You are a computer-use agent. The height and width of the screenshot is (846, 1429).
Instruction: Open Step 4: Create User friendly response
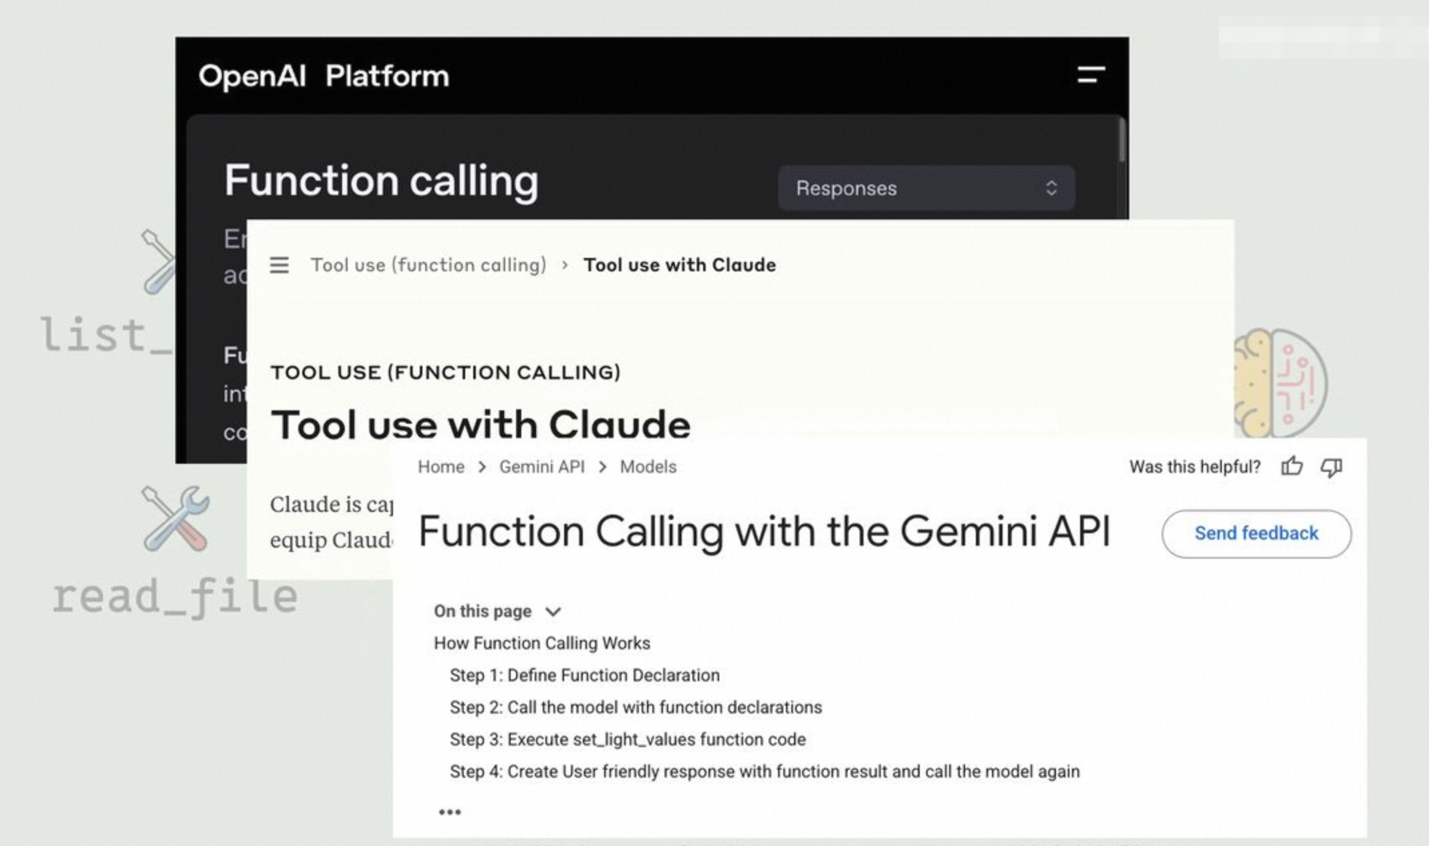pos(765,771)
